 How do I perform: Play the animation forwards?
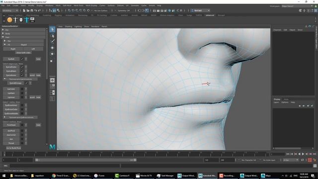coord(303,154)
